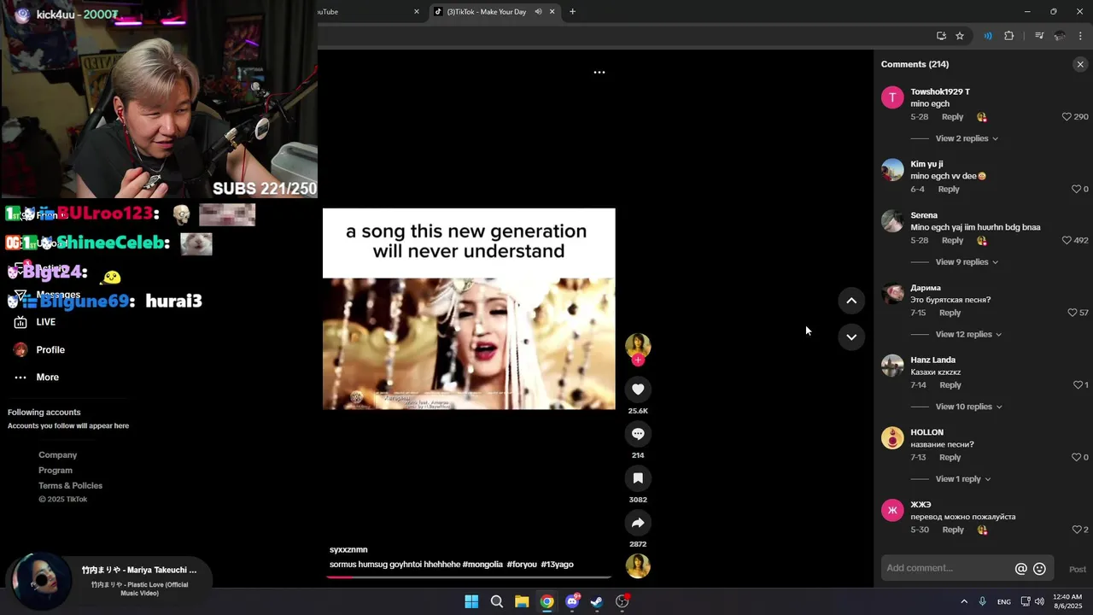Screen dimensions: 1093x615
Task: Open File Explorer from the taskbar
Action: (522, 602)
